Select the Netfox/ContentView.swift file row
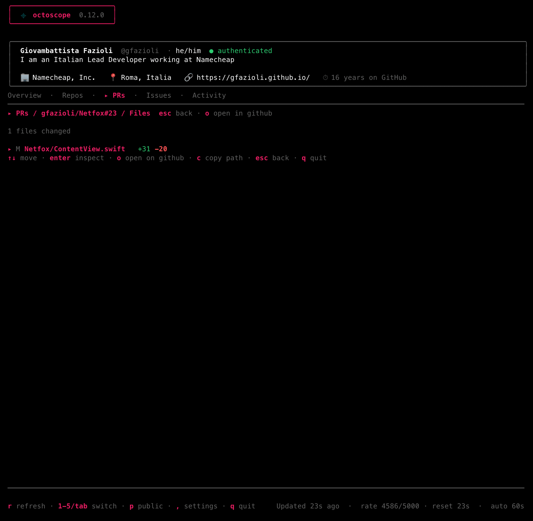This screenshot has width=533, height=521. [87, 149]
